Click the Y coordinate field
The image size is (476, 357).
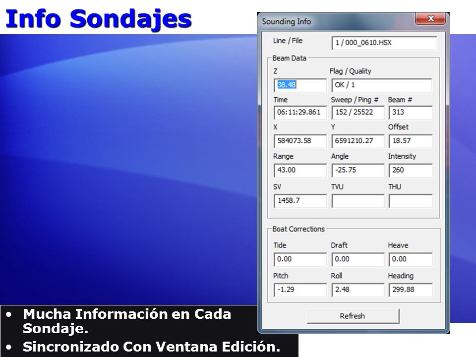357,141
